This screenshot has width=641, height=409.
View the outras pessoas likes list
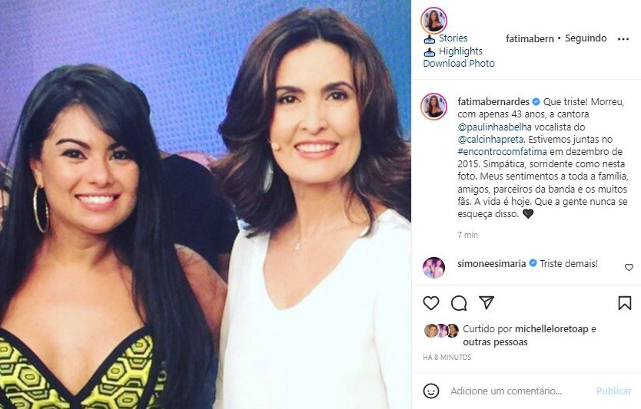[x=495, y=342]
